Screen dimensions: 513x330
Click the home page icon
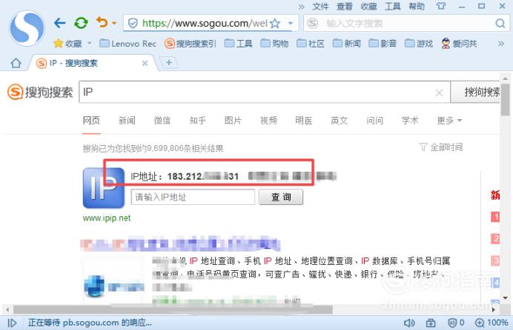(x=16, y=63)
